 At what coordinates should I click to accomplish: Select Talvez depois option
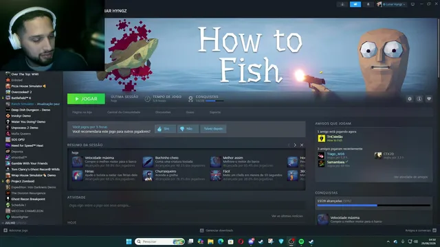point(213,129)
